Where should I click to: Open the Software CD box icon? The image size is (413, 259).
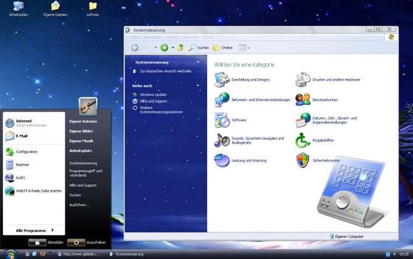222,120
